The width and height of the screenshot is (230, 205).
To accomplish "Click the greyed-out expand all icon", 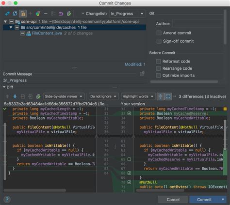I will pos(53,14).
